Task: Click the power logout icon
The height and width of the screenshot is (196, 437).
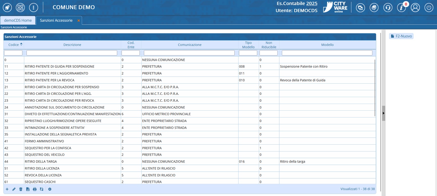Action: (x=429, y=8)
